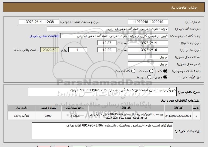This screenshot has height=147, width=208.
Task: Click the creation time field 12:37
Action: 107,43
